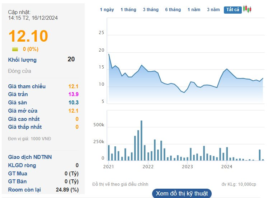The image size is (268, 198).
Task: Select the Tất cả range tab
Action: click(232, 10)
